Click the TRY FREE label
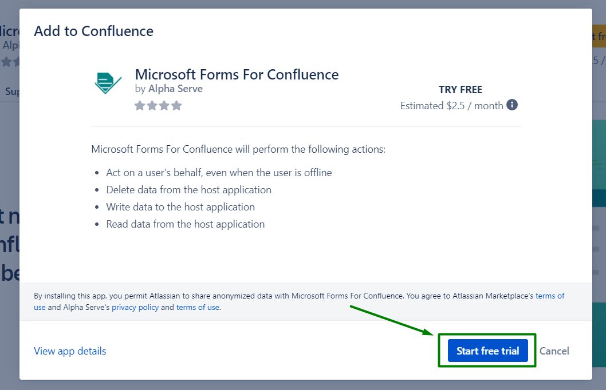 460,89
